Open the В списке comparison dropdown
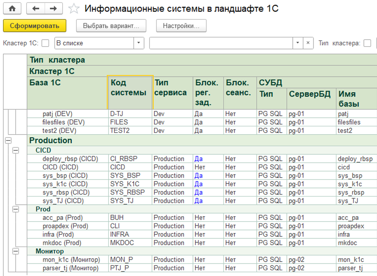The image size is (377, 276). pos(139,43)
